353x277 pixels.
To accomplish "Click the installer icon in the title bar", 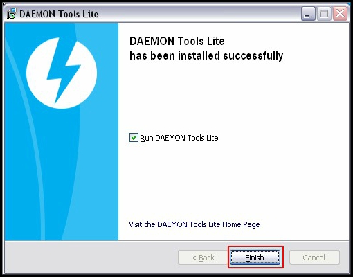I will pos(12,14).
